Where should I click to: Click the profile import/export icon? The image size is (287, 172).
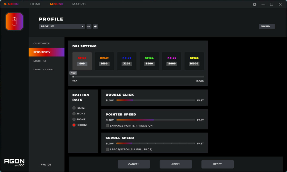(x=95, y=27)
